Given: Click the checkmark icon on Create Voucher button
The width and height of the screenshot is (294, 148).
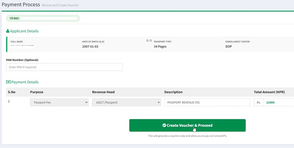Looking at the screenshot, I should (x=164, y=125).
